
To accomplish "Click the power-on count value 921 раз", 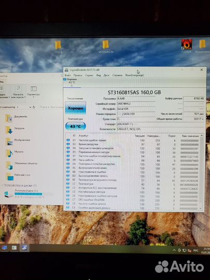I will click(x=194, y=114).
